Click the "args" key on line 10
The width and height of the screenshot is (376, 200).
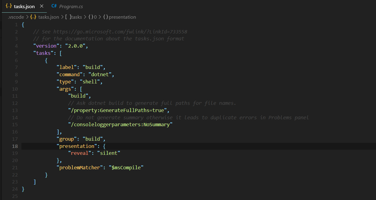click(x=66, y=89)
